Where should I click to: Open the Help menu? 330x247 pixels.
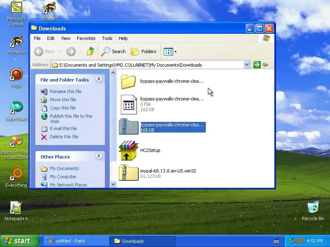click(123, 38)
